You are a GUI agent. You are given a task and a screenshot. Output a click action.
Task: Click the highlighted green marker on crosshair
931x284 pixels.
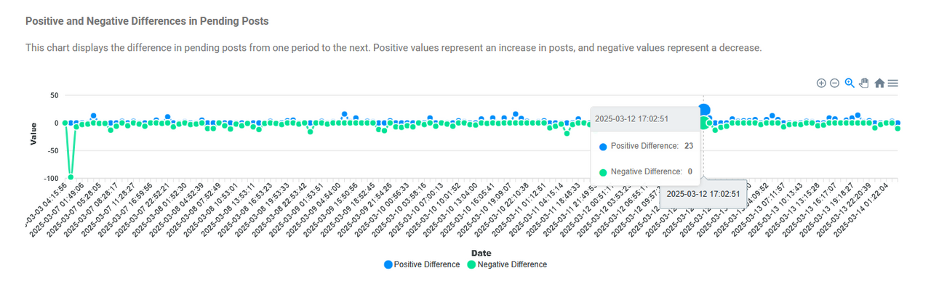pos(704,123)
